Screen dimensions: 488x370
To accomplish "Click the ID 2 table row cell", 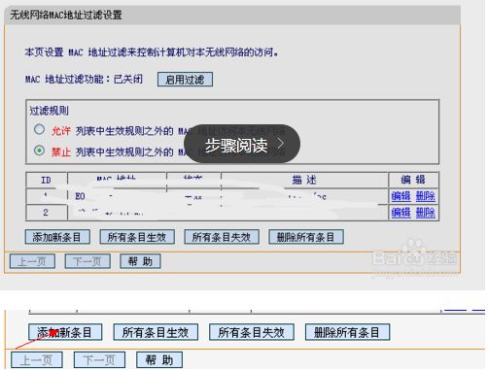I will [x=46, y=213].
